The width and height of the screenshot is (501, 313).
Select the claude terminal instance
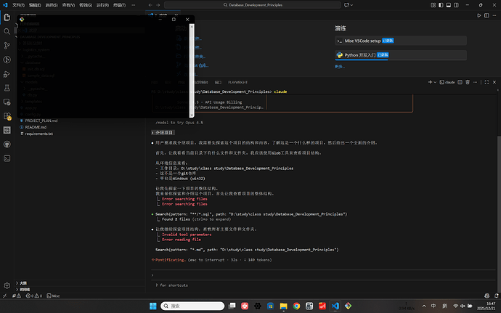[x=447, y=82]
